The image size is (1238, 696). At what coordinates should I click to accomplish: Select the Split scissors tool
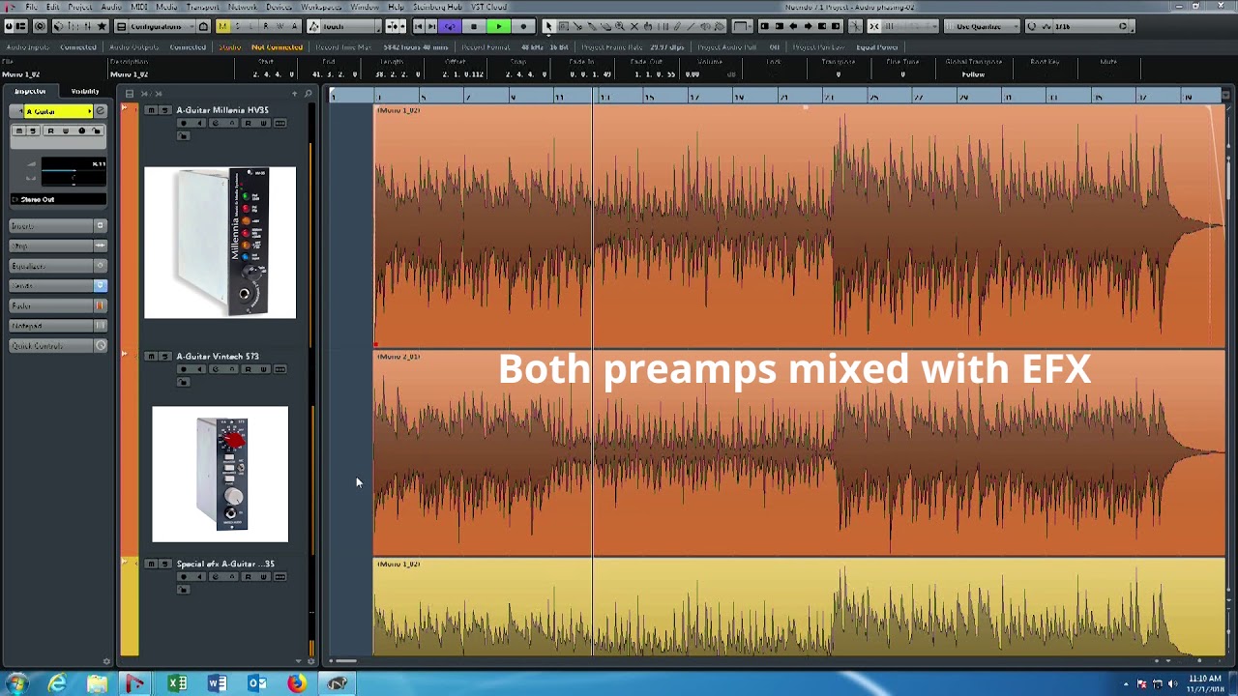tap(577, 26)
